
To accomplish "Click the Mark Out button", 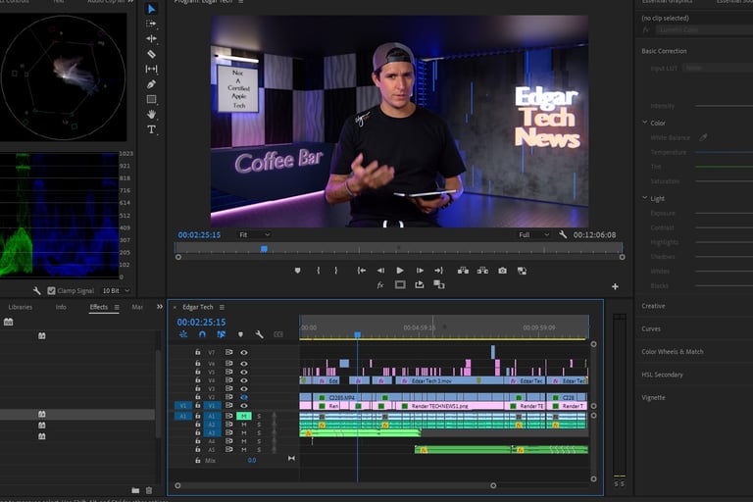I will tap(335, 271).
